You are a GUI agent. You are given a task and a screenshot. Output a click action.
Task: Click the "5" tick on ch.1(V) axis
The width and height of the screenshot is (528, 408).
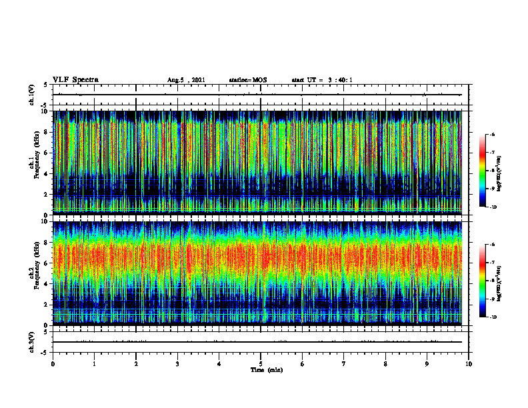[x=46, y=85]
